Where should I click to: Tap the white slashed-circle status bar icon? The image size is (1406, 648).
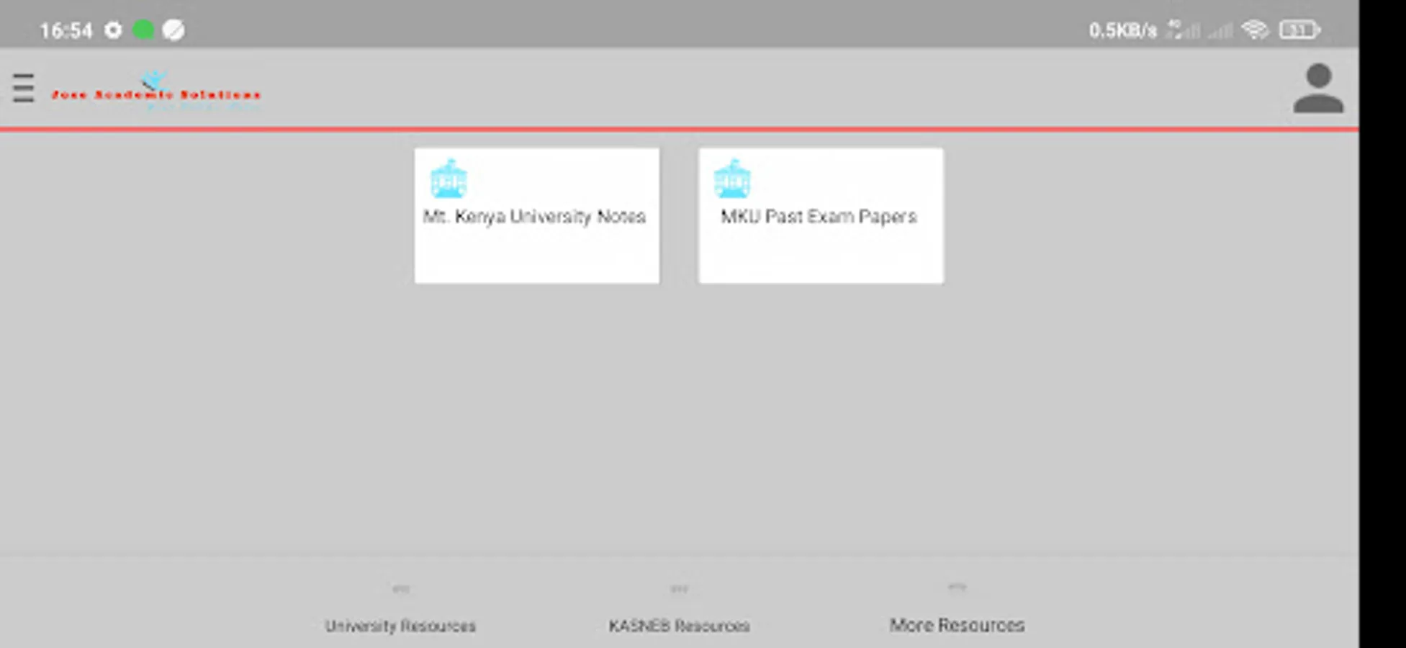click(x=174, y=30)
